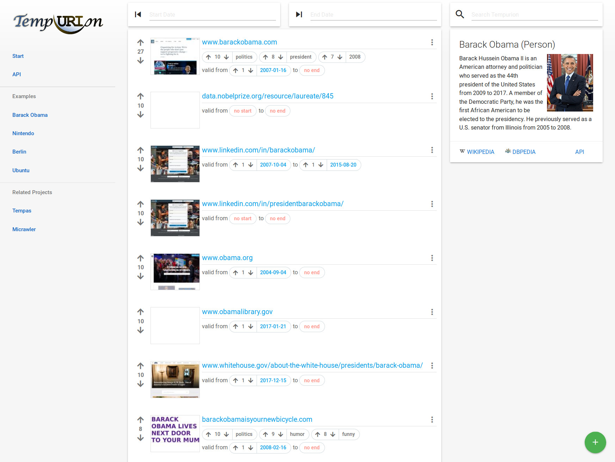
Task: Select the Barack Obama example
Action: point(30,115)
